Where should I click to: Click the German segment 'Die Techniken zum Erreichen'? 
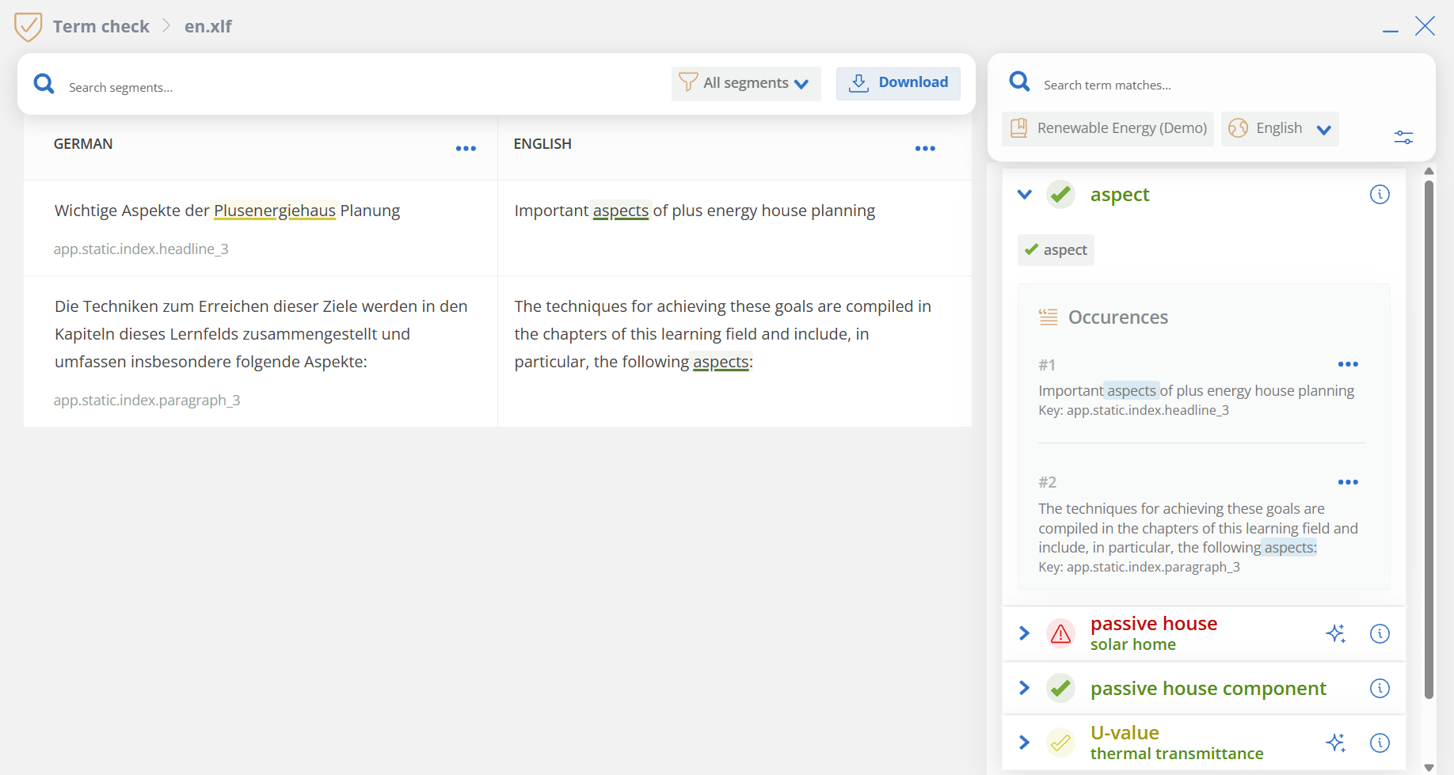click(x=261, y=334)
